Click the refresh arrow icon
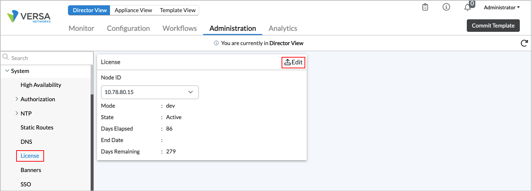Image resolution: width=532 pixels, height=191 pixels. 524,43
